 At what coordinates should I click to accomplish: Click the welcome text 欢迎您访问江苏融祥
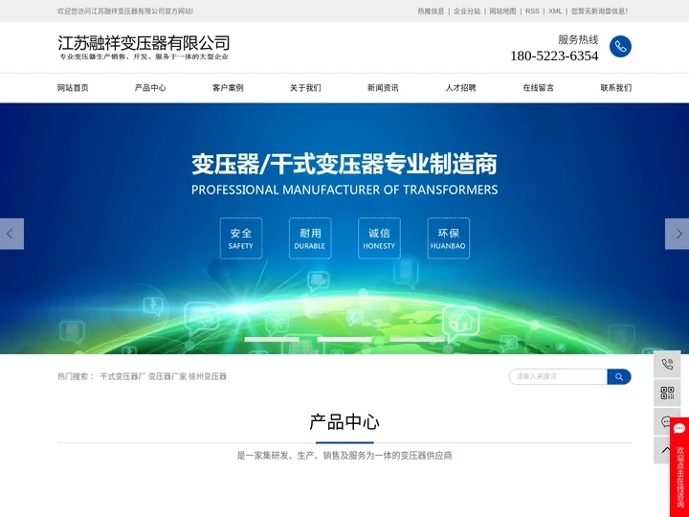125,11
